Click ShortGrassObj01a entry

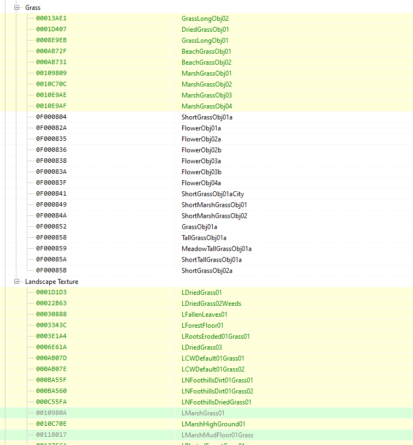click(x=207, y=117)
